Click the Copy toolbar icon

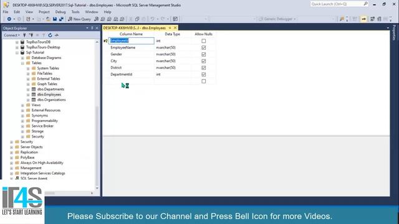[137, 19]
